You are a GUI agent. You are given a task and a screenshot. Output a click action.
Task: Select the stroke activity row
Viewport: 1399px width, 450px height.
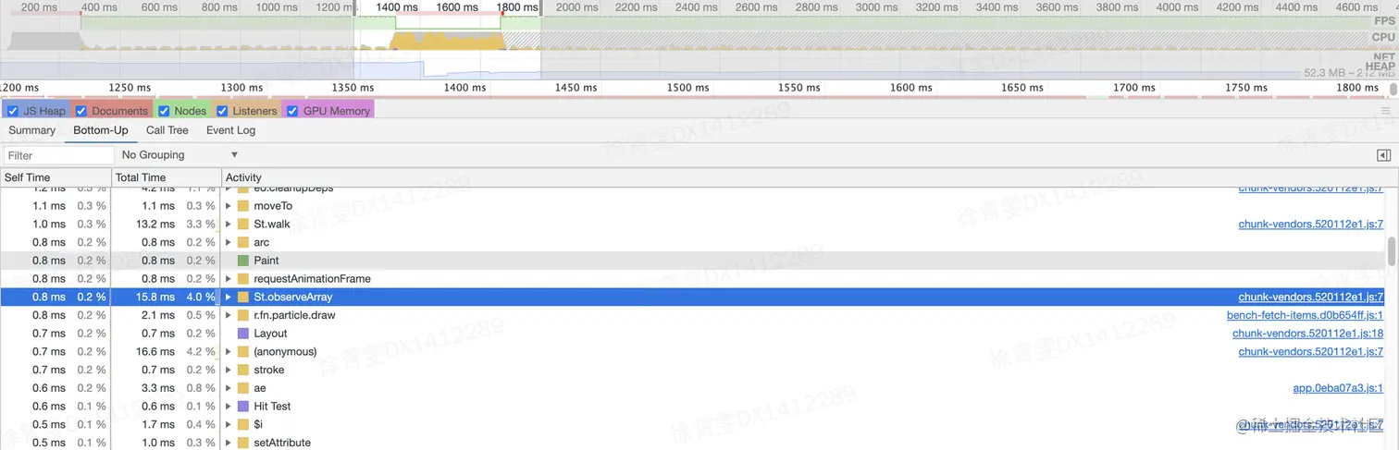tap(694, 371)
